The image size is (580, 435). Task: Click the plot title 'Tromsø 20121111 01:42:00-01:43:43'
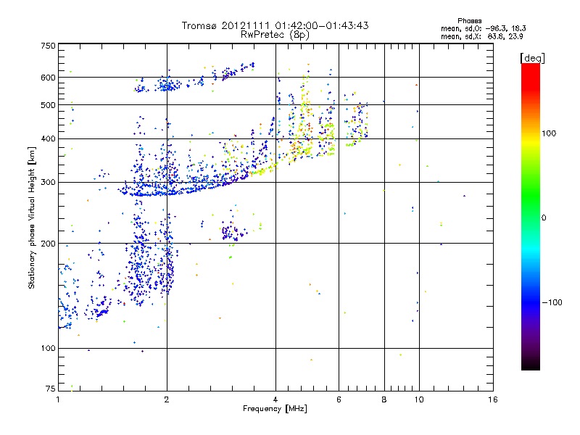pyautogui.click(x=275, y=25)
